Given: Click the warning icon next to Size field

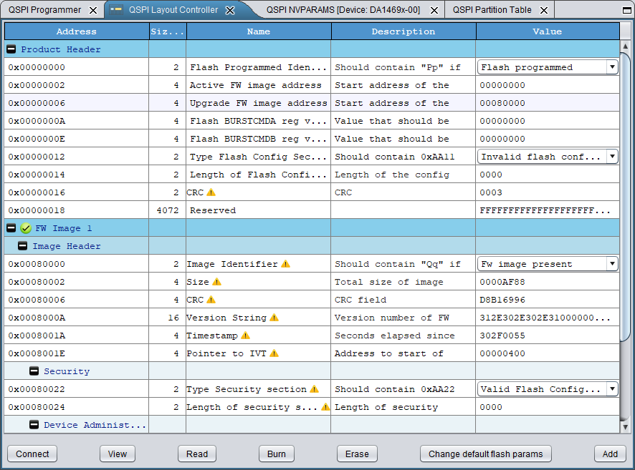Looking at the screenshot, I should [x=216, y=282].
